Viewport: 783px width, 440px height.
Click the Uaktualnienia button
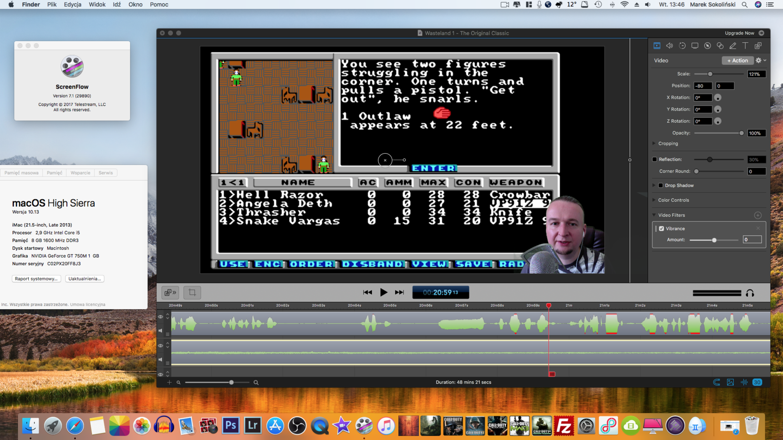(x=85, y=279)
